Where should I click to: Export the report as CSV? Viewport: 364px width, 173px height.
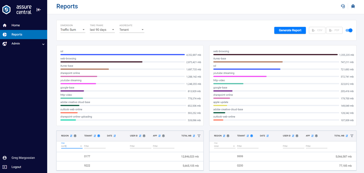(317, 30)
